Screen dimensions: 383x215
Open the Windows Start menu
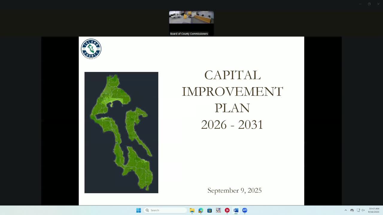point(138,210)
